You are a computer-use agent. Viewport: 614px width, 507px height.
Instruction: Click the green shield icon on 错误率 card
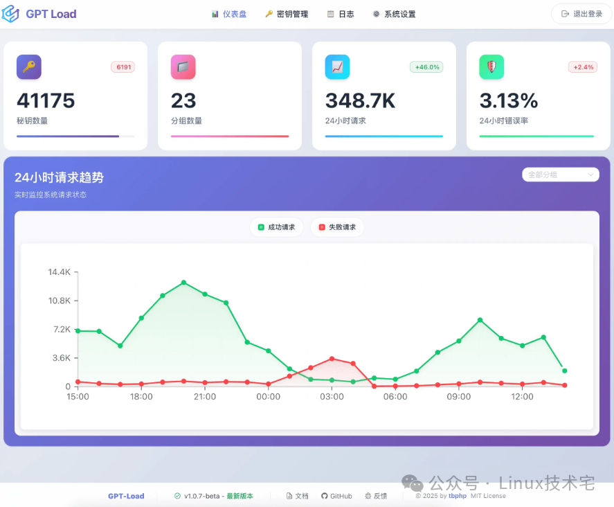(491, 66)
